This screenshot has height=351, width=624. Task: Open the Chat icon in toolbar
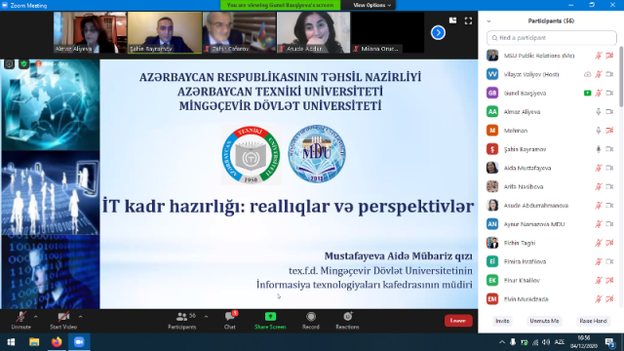(230, 317)
